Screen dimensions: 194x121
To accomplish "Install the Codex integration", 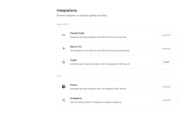I will coord(166,62).
